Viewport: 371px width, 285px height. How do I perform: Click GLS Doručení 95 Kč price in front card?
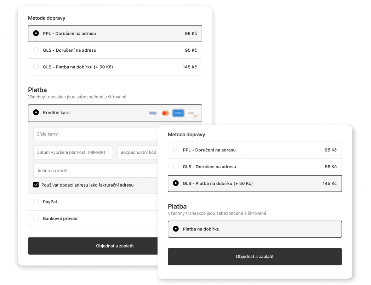tap(331, 167)
